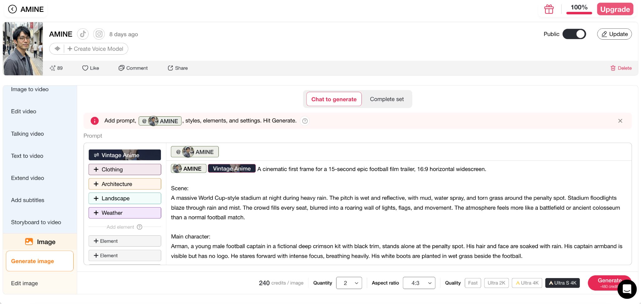Click the Comment speech bubble icon
Viewport: 641px width, 304px height.
pyautogui.click(x=121, y=68)
